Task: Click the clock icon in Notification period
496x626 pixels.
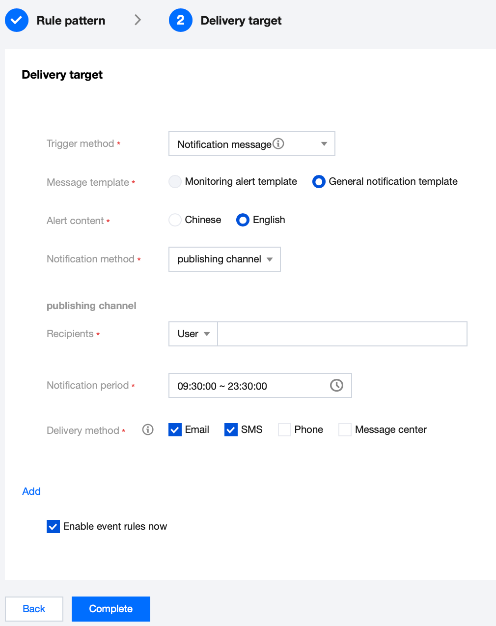Action: (x=336, y=385)
